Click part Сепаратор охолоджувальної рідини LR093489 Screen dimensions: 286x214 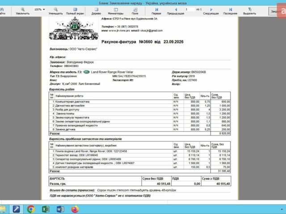140,159
